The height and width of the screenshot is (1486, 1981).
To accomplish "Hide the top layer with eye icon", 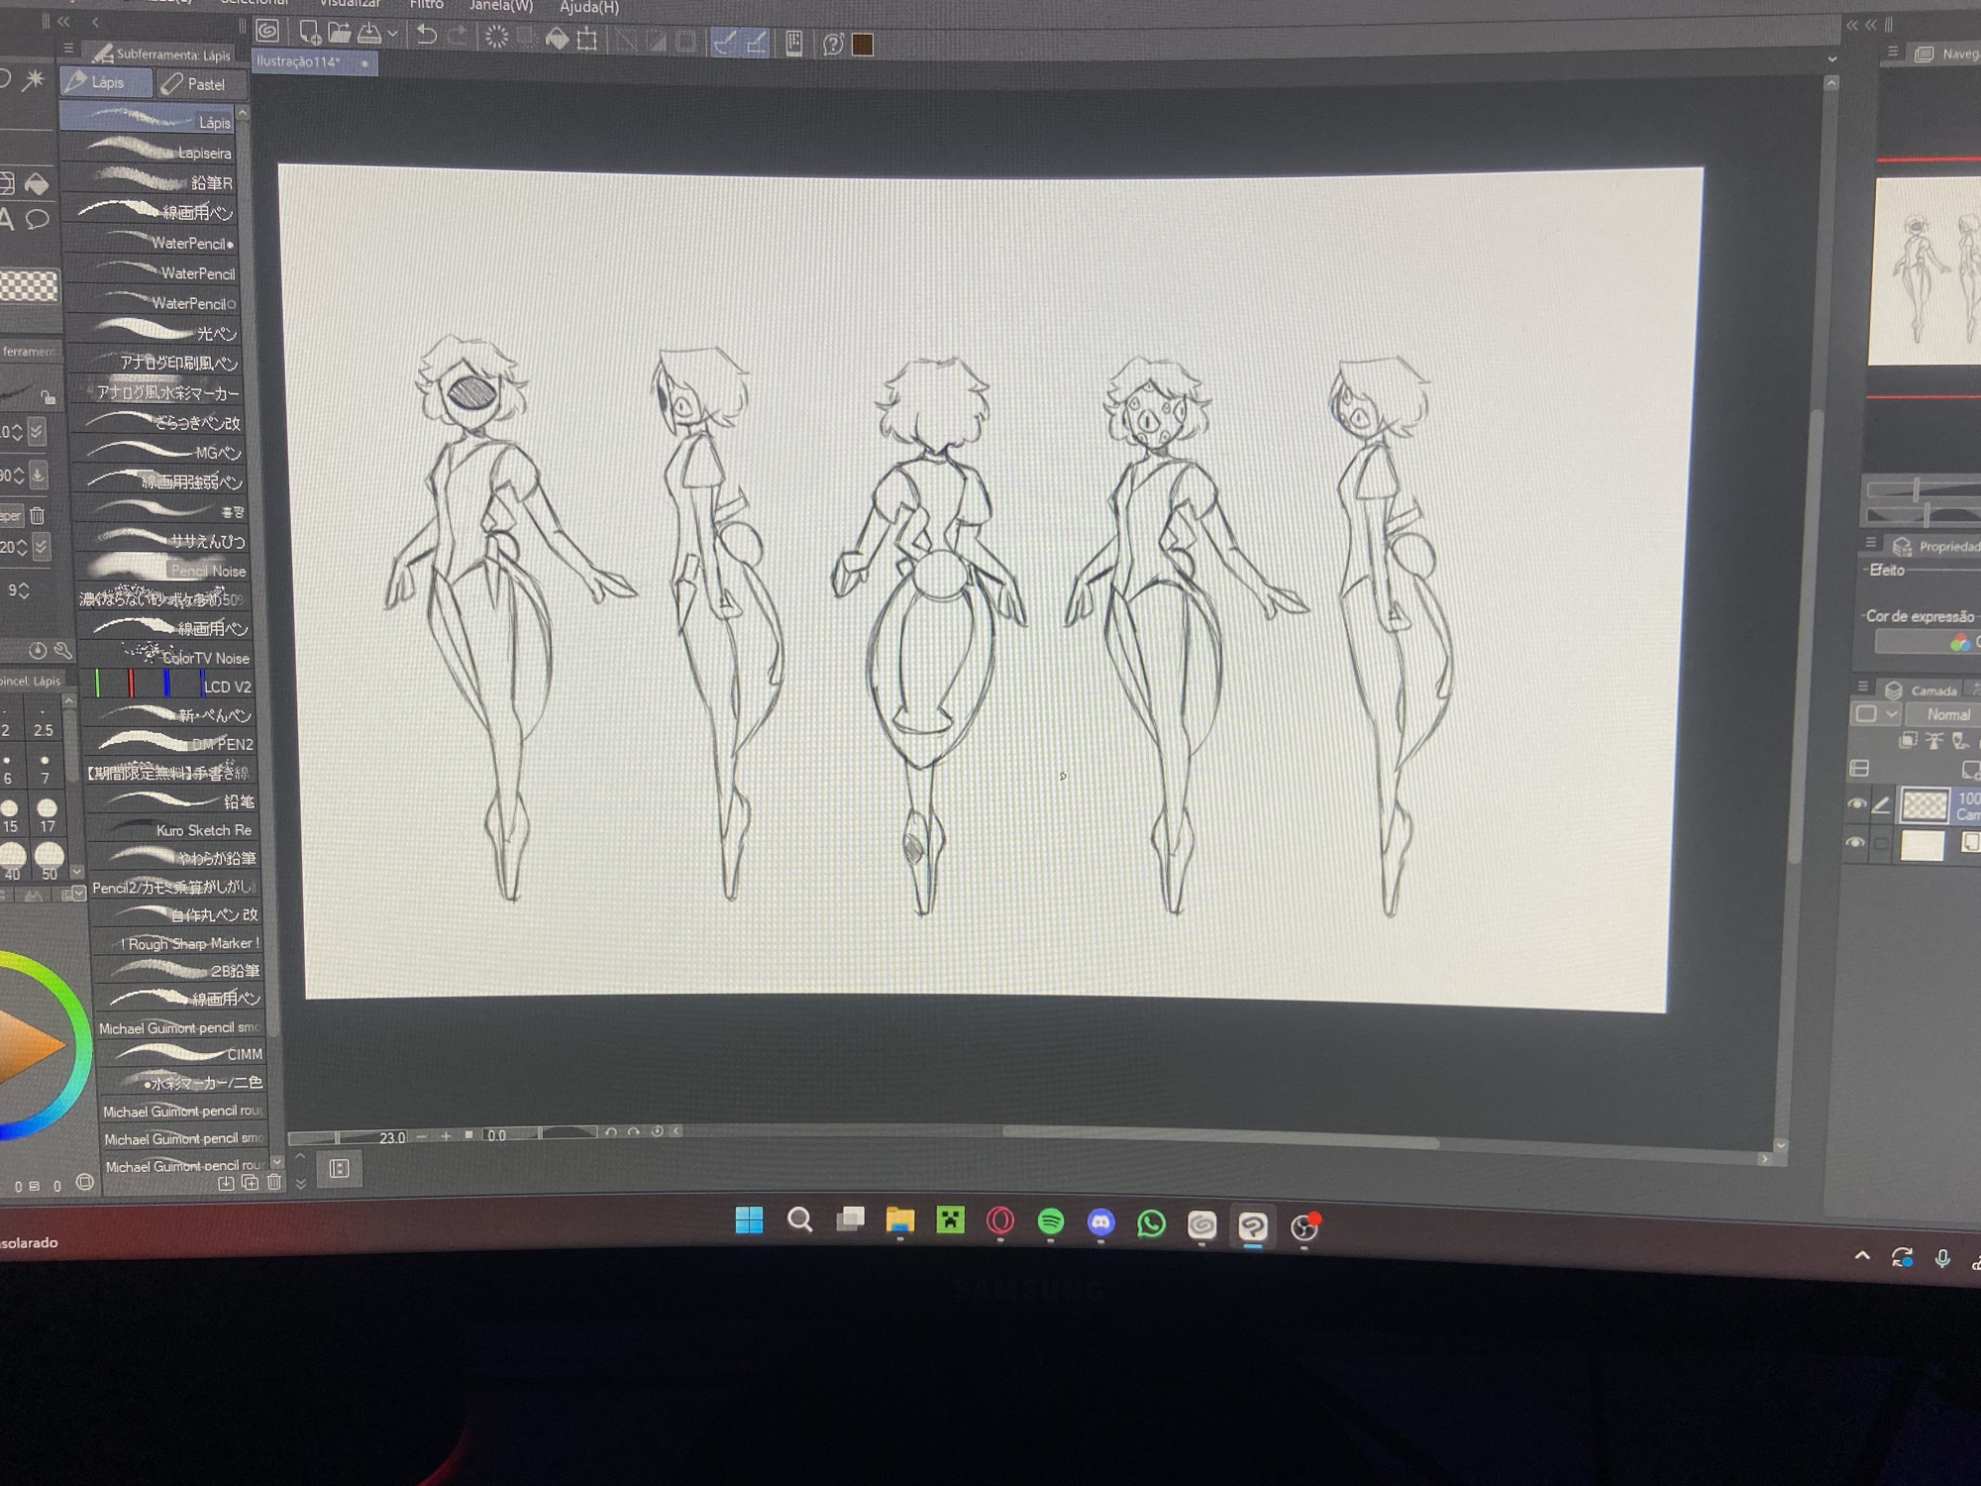I will pos(1856,804).
